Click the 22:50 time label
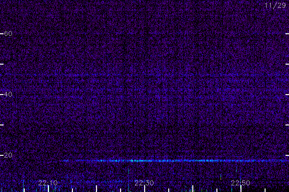The image size is (289, 192). [x=241, y=183]
